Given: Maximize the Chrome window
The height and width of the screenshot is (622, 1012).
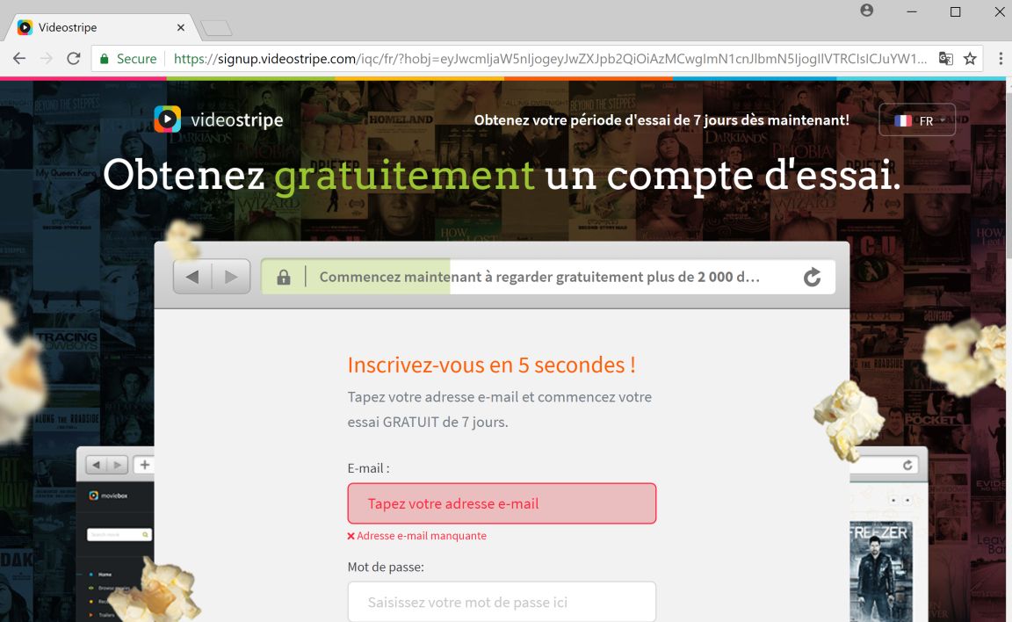Looking at the screenshot, I should click(955, 11).
